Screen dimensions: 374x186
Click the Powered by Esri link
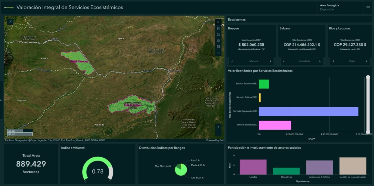215,140
